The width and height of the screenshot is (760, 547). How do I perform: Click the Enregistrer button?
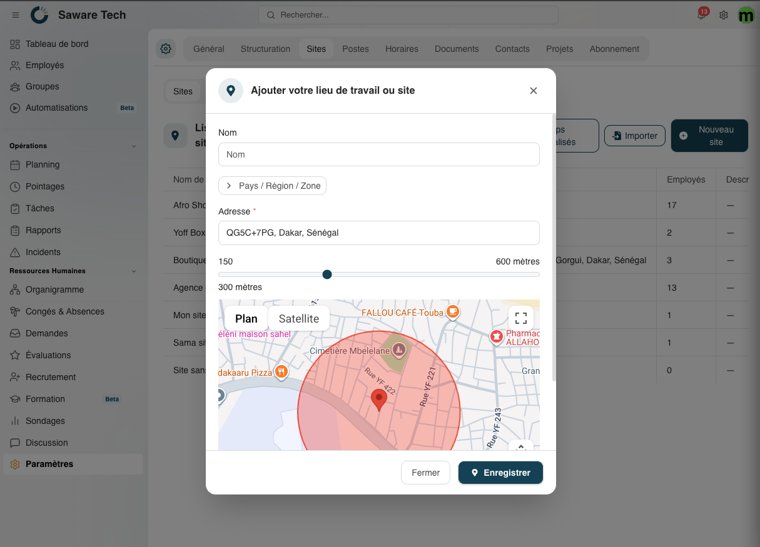[500, 473]
